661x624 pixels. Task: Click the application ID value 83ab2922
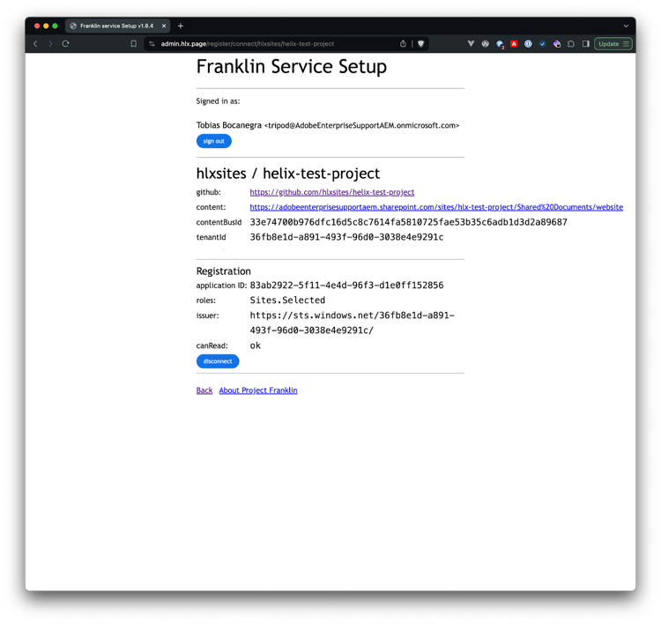click(346, 286)
